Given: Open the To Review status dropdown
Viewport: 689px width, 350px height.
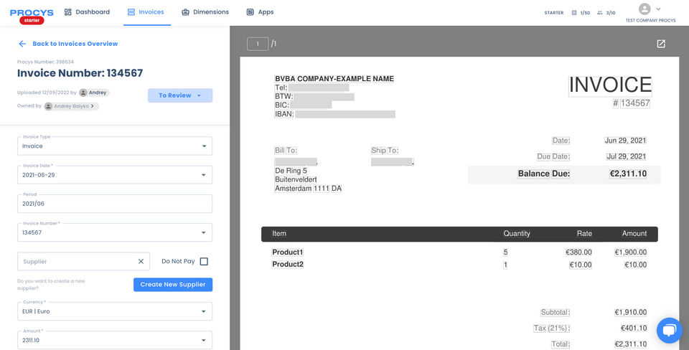Looking at the screenshot, I should pyautogui.click(x=180, y=95).
